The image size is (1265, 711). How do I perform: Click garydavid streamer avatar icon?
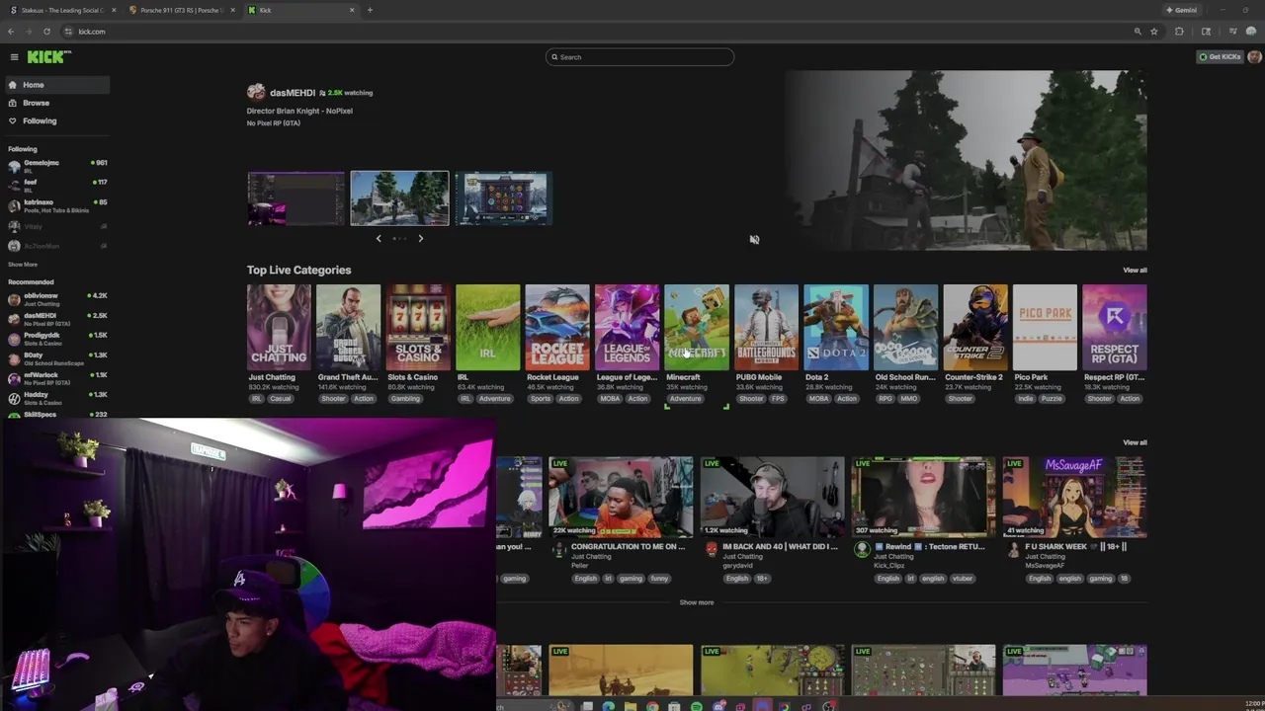pyautogui.click(x=711, y=549)
